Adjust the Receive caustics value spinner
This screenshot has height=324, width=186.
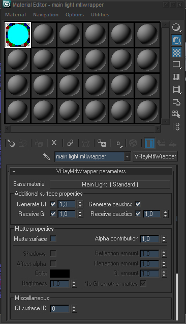click(165, 214)
